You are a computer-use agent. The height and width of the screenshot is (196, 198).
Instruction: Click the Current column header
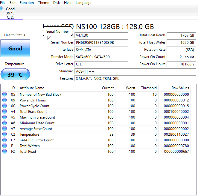[105, 88]
